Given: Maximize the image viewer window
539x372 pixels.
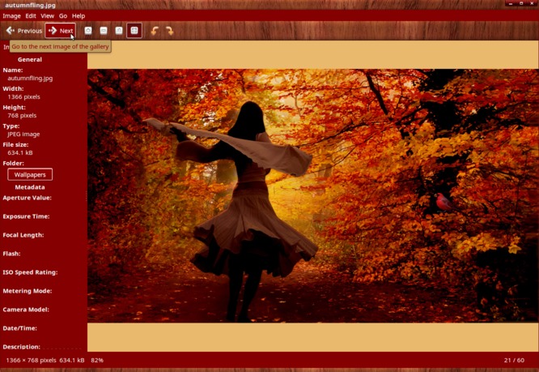Looking at the screenshot, I should click(x=521, y=3).
